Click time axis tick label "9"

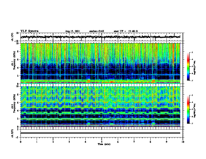pos(166,142)
